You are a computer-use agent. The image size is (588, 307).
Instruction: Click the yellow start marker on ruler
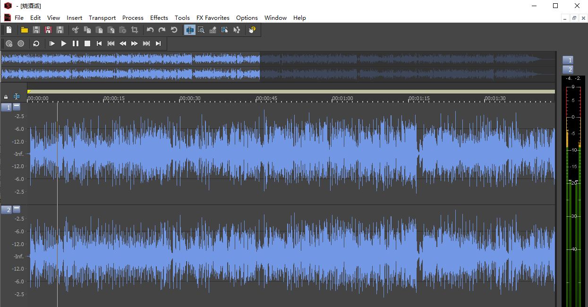[29, 92]
